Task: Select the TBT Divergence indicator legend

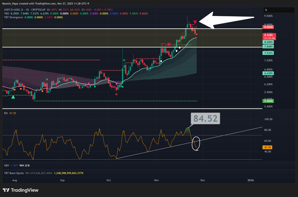Action: click(12, 17)
